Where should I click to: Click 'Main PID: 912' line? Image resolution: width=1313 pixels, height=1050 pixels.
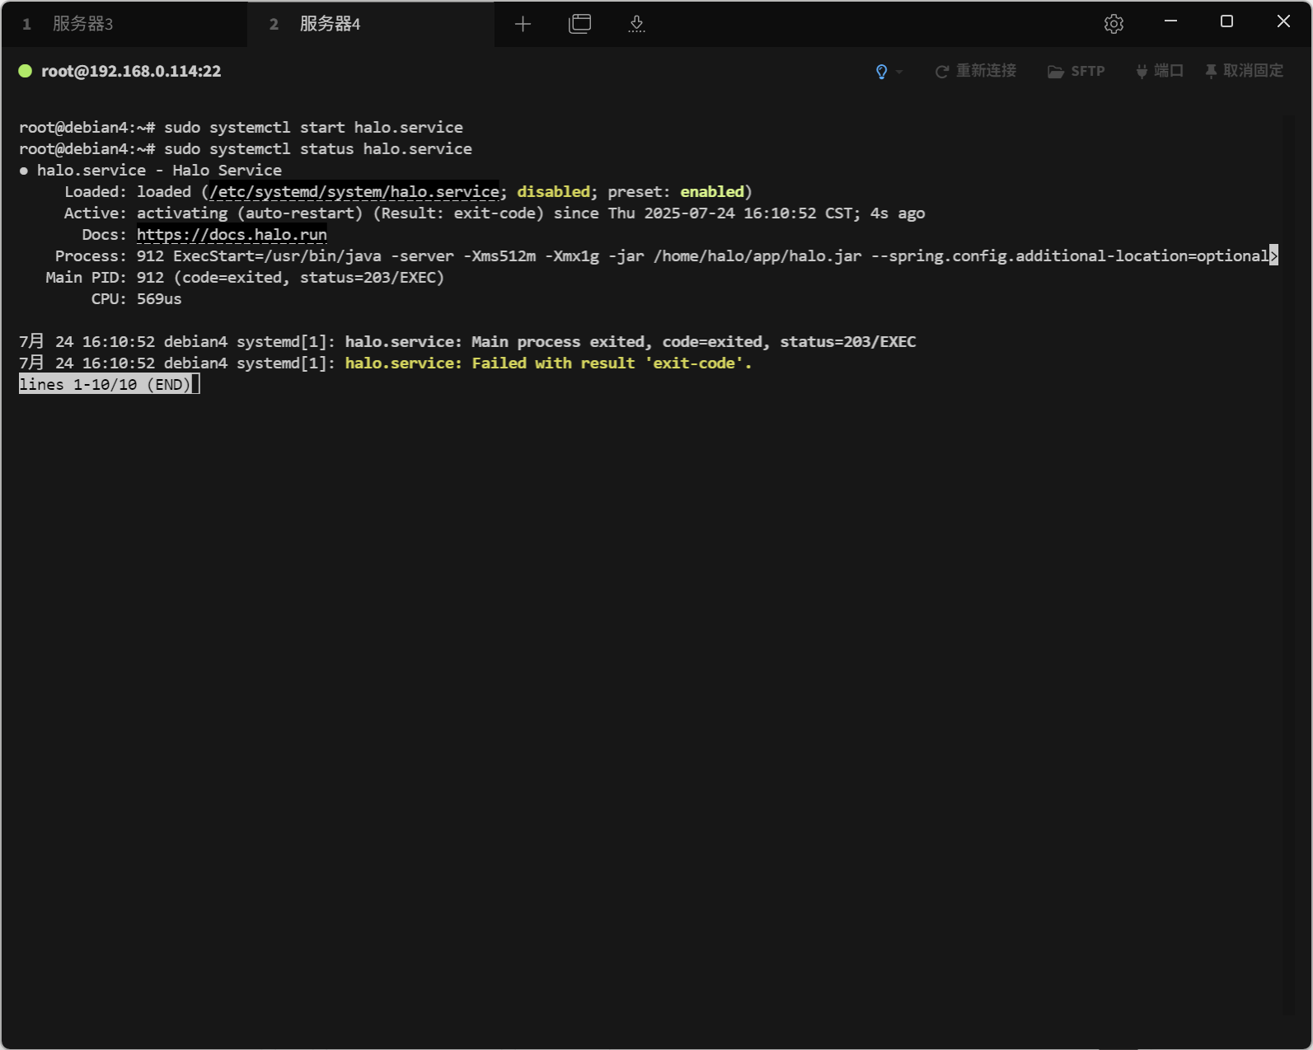[105, 278]
